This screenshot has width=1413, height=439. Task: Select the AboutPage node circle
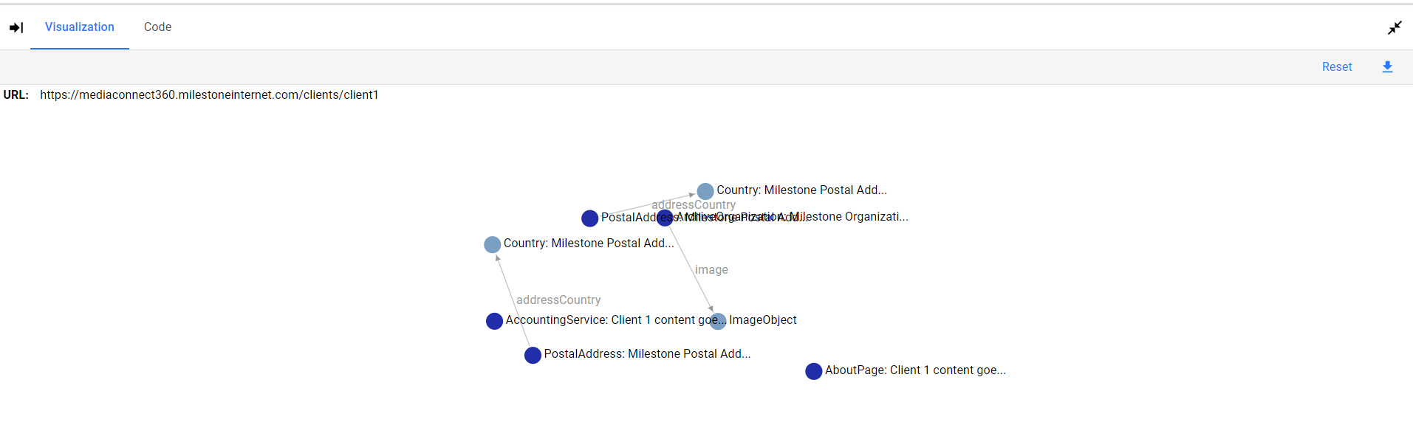814,371
